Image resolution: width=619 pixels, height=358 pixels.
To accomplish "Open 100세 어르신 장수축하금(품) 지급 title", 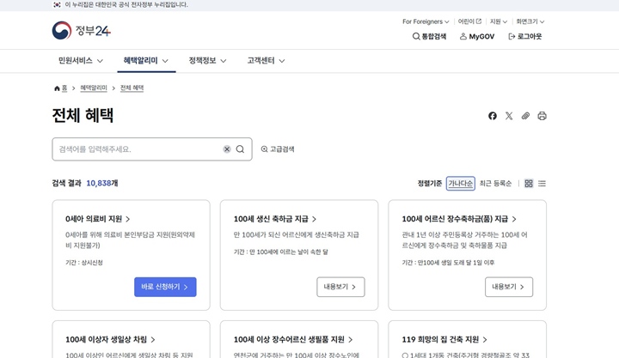I will click(459, 219).
